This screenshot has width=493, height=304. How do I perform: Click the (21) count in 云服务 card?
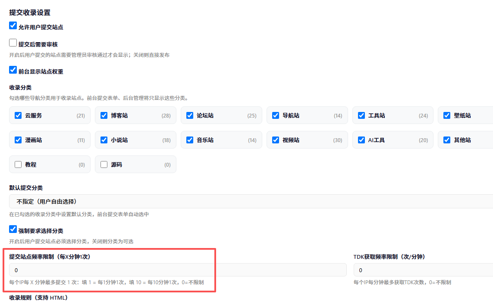point(81,116)
